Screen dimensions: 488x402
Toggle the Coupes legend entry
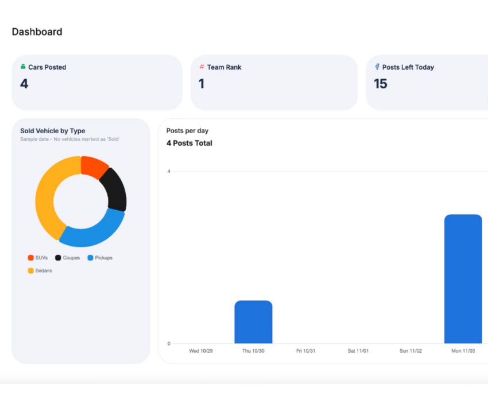pos(68,257)
